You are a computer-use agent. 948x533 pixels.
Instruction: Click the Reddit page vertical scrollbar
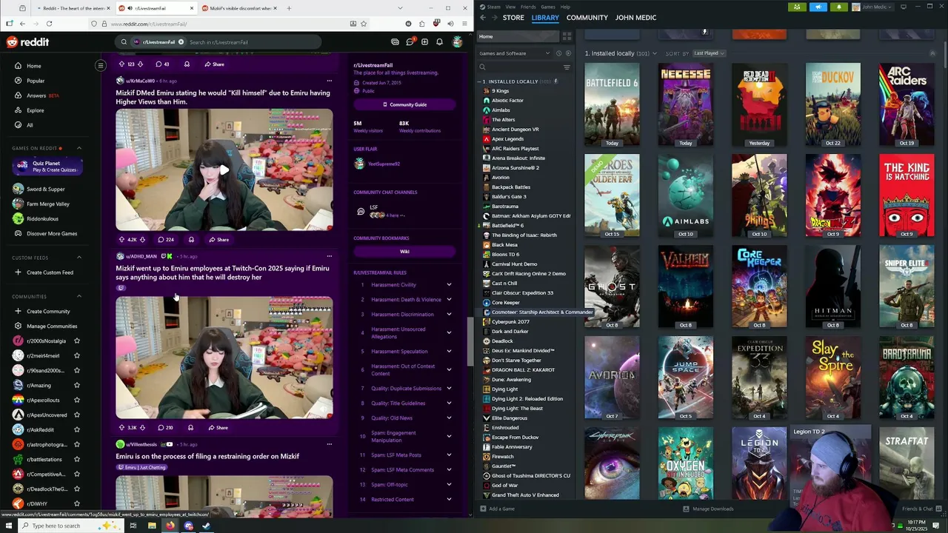(469, 341)
